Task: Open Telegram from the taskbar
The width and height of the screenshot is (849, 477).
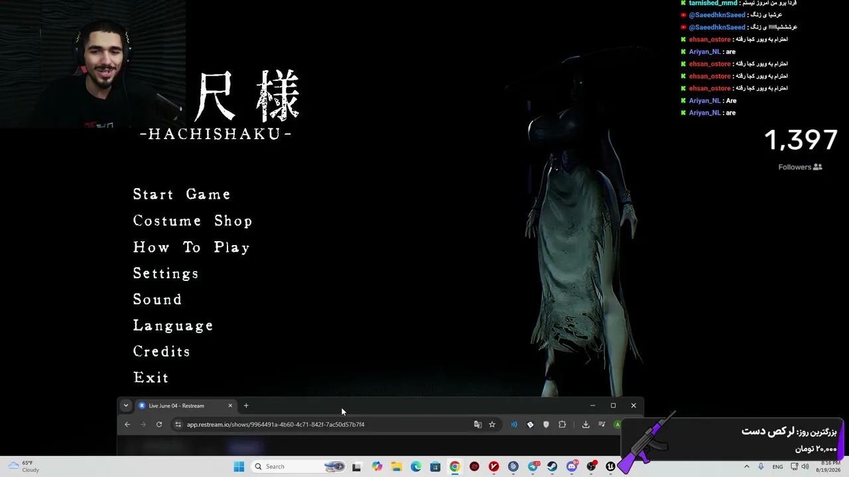Action: click(x=533, y=466)
